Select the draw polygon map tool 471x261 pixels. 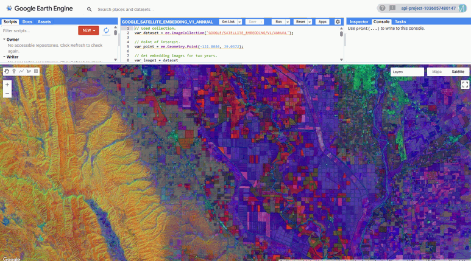click(x=29, y=71)
